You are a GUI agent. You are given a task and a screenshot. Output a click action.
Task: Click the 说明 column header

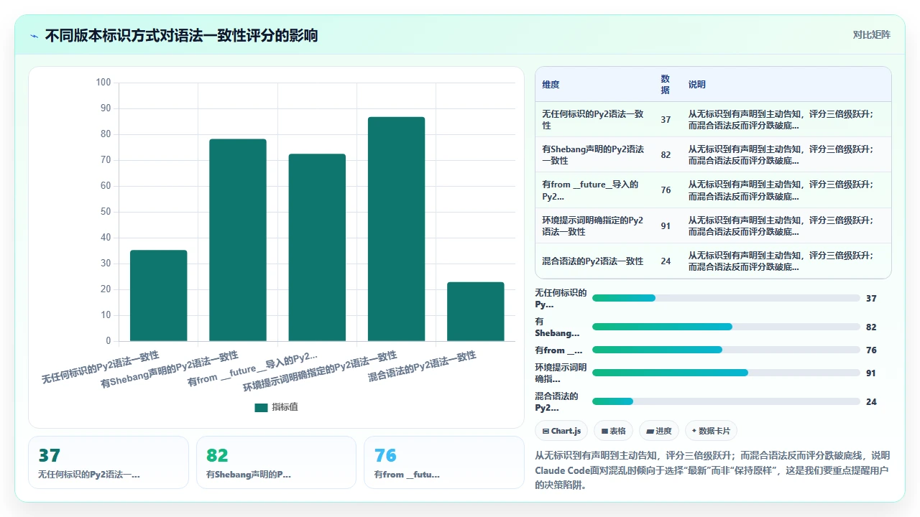tap(697, 84)
